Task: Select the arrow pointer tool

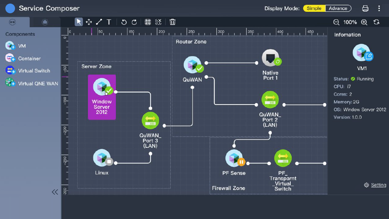Action: (x=79, y=22)
